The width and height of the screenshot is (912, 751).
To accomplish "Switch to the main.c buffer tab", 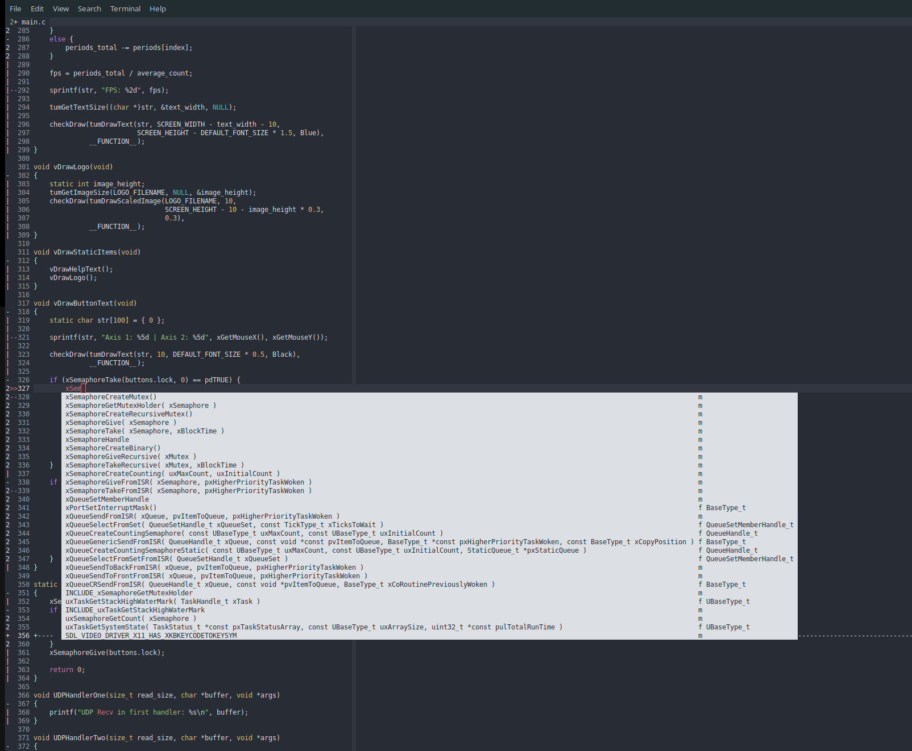I will pyautogui.click(x=27, y=22).
